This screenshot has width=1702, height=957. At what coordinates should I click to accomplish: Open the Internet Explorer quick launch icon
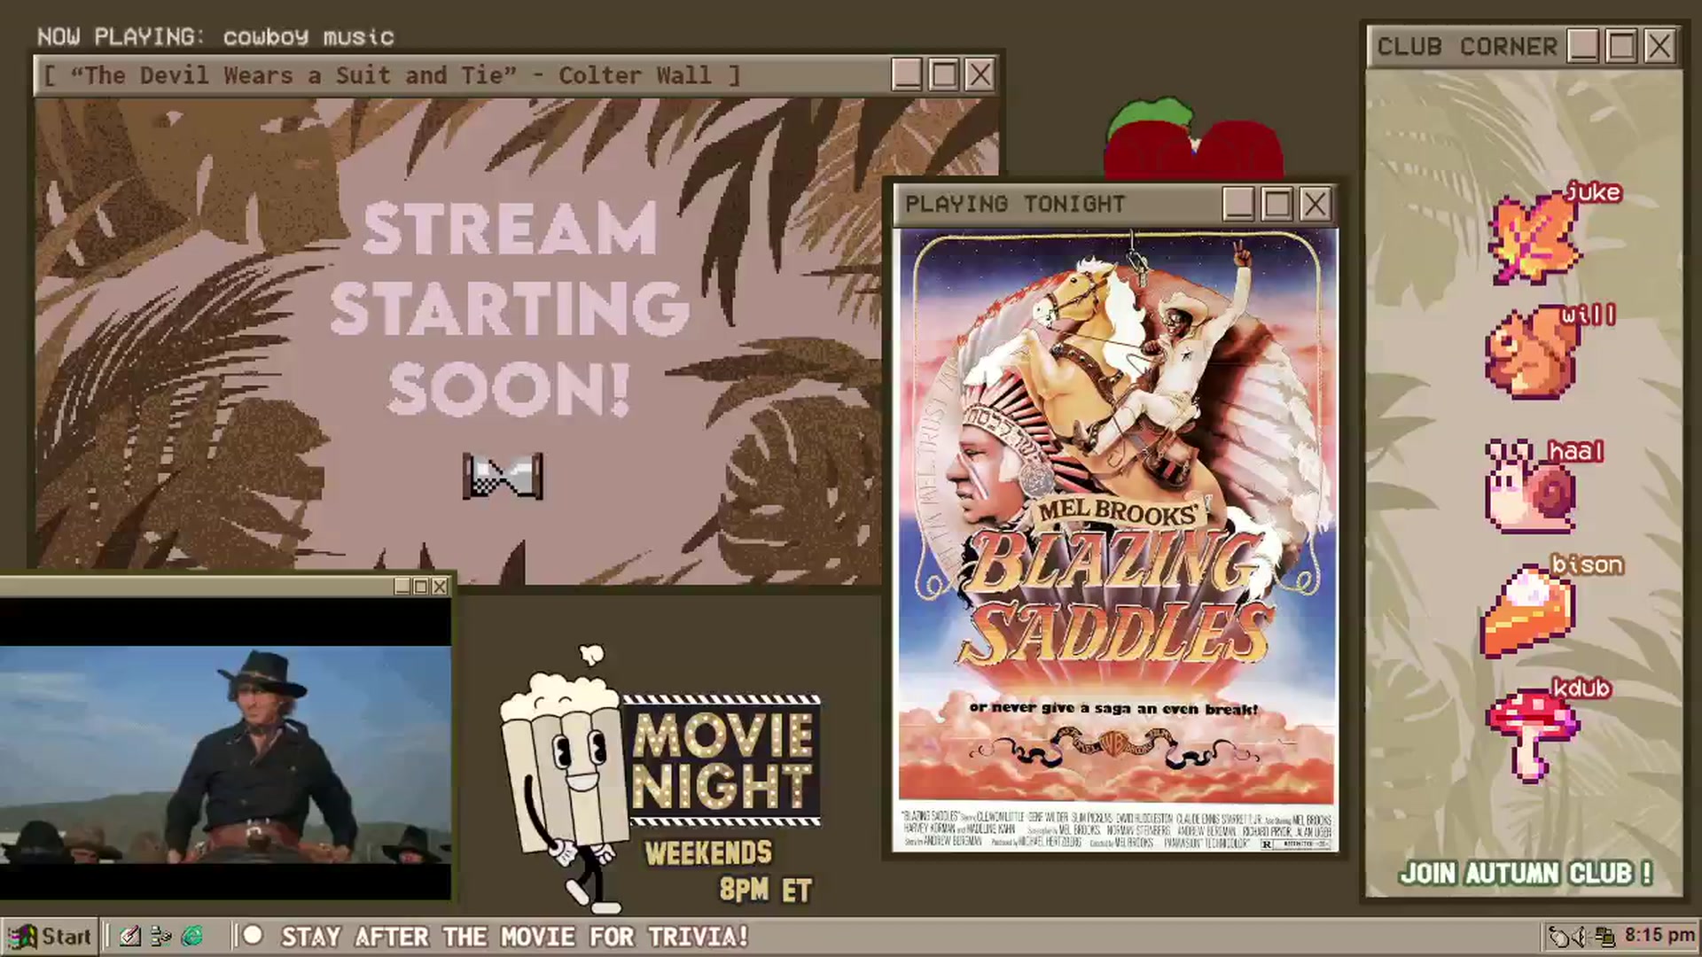click(x=192, y=936)
